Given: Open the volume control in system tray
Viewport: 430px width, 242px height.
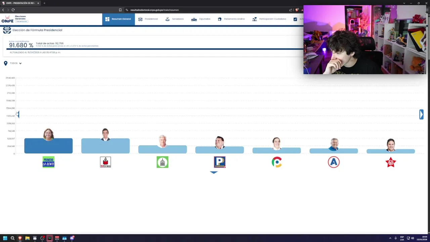Looking at the screenshot, I should [413, 238].
